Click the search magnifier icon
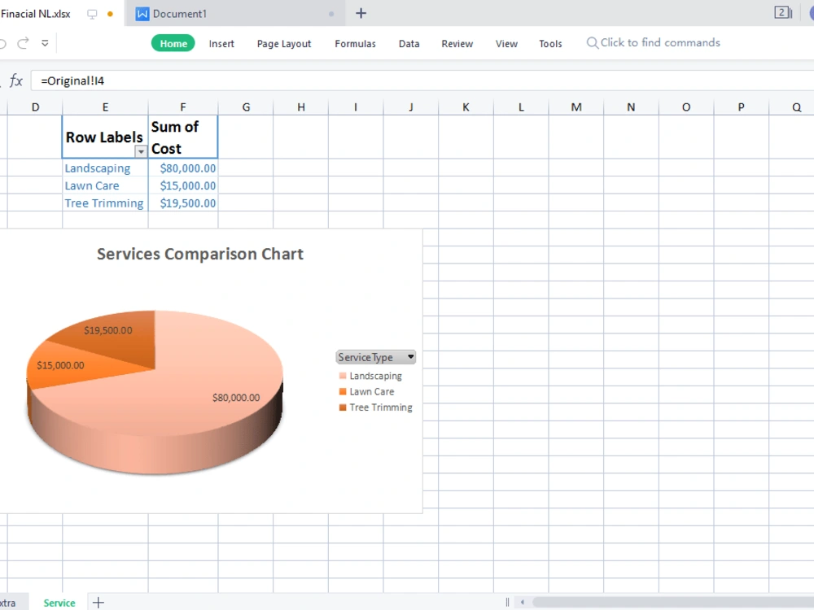The width and height of the screenshot is (814, 610). (593, 43)
